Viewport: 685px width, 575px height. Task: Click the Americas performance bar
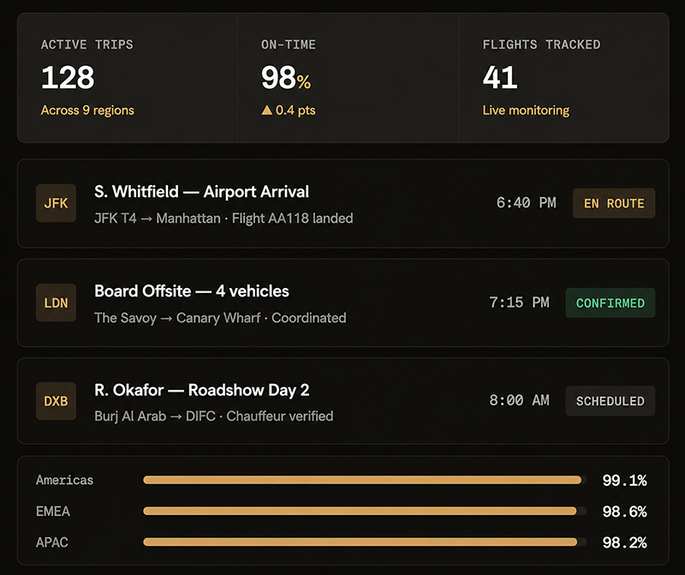coord(365,480)
